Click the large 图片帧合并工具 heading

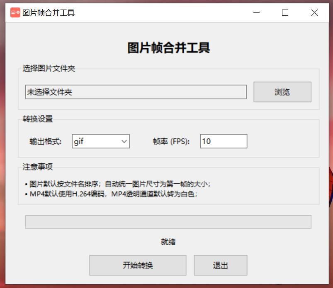168,48
